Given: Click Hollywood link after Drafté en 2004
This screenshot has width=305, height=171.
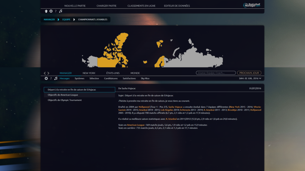Looking at the screenshot, I should click(144, 107).
